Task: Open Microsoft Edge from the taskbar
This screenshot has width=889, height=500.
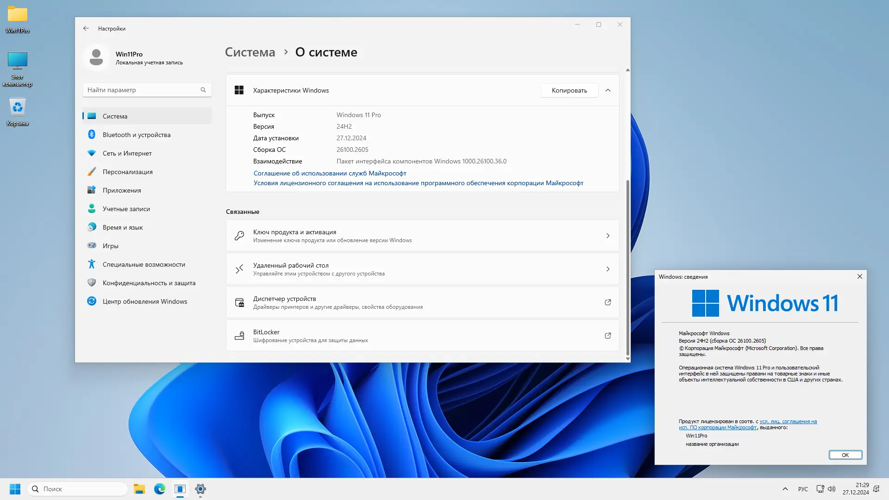Action: 160,489
